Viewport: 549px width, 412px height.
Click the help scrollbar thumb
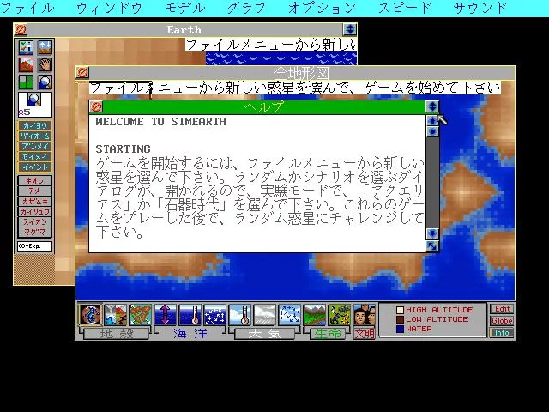tap(432, 131)
